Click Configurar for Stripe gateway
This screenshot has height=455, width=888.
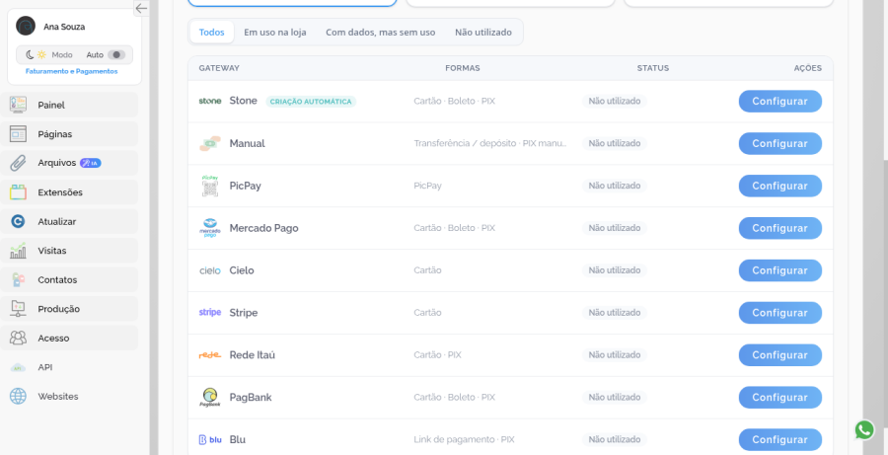(x=779, y=313)
